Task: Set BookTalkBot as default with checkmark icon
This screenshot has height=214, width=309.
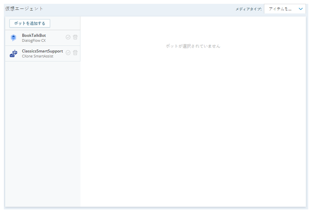Action: pyautogui.click(x=68, y=37)
